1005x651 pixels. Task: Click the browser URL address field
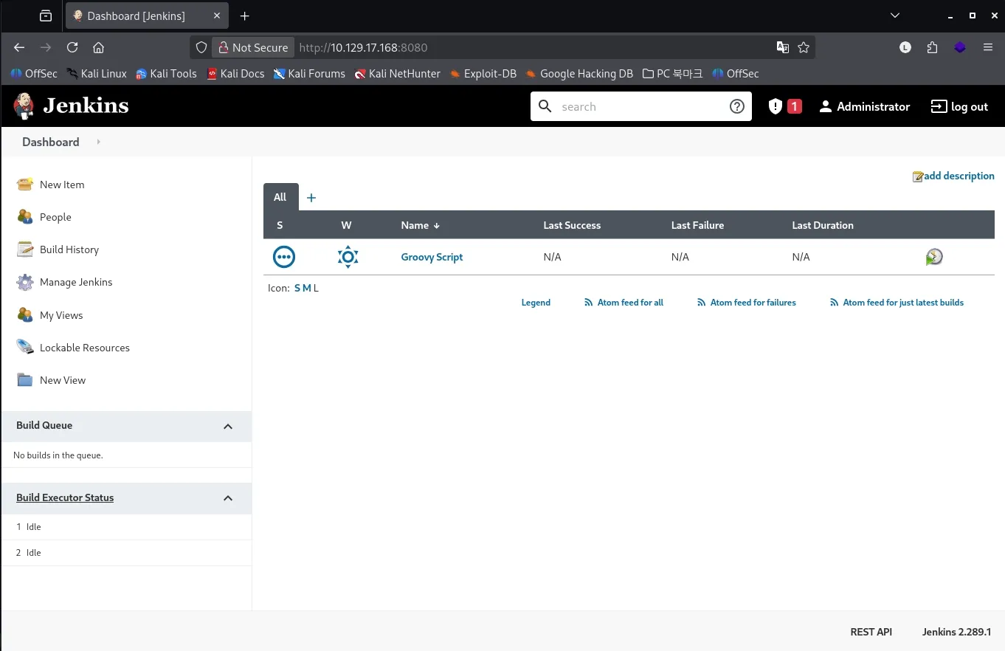pos(531,47)
